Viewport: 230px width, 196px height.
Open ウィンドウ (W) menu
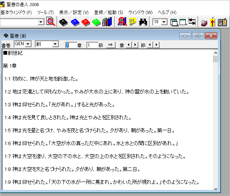(x=141, y=13)
